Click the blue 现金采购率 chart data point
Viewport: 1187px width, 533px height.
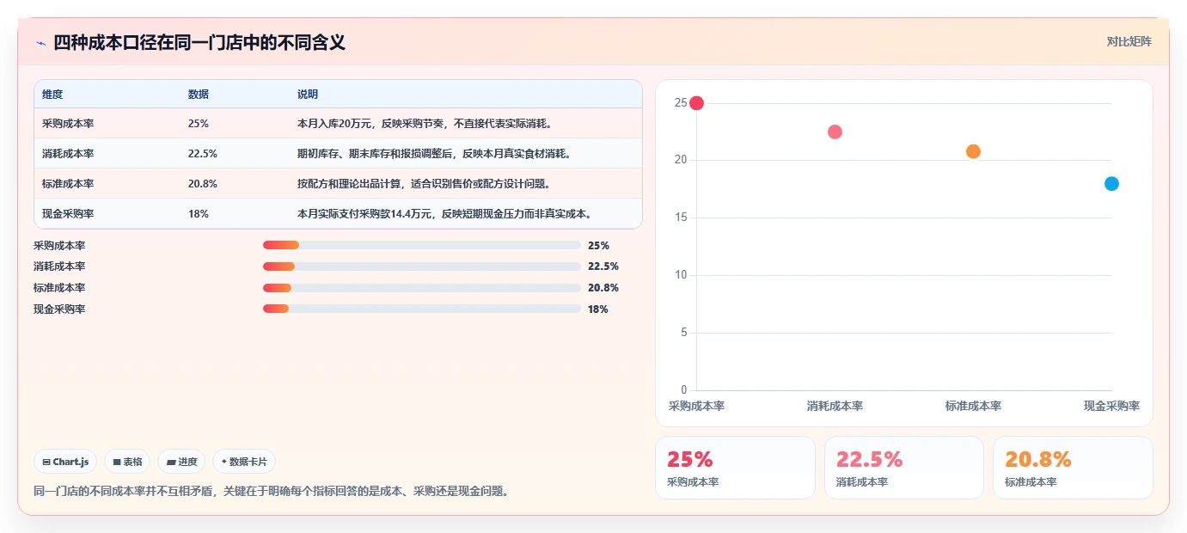click(x=1111, y=183)
